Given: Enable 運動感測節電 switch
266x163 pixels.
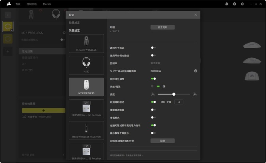Looking at the screenshot, I should tap(153, 110).
